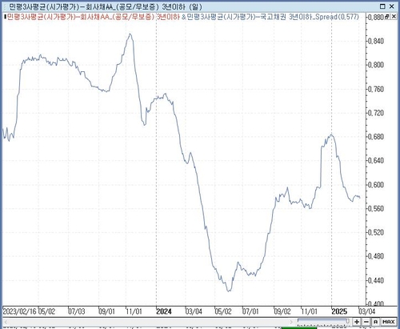Screen dimensions: 400x329
Task: Click the black series marker before the legend
Action: (5, 17)
